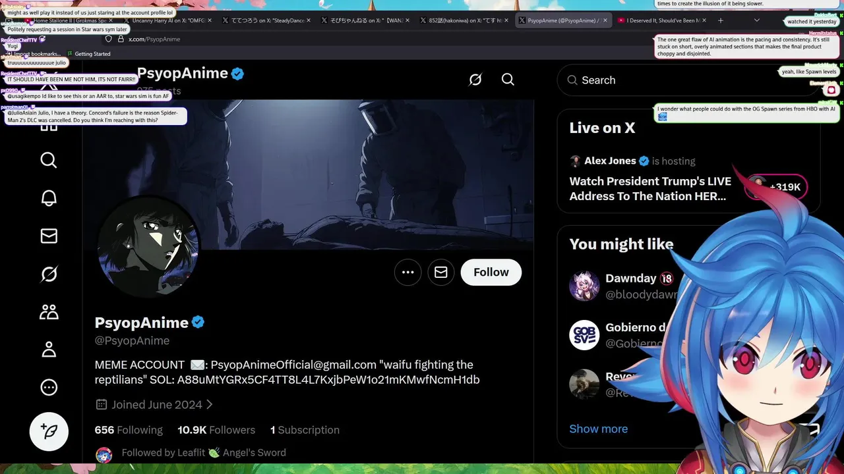The image size is (844, 474).
Task: Click Gobierno account avatar
Action: point(584,335)
